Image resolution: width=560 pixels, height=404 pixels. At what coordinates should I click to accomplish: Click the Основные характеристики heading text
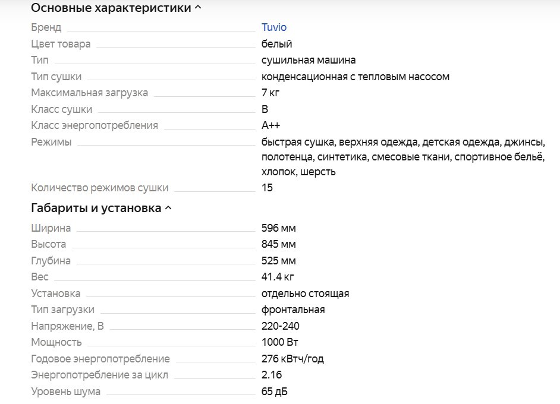point(111,8)
